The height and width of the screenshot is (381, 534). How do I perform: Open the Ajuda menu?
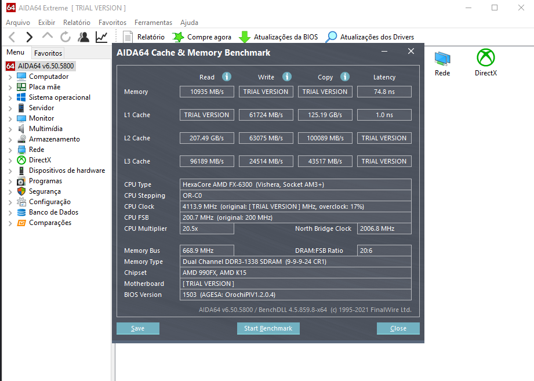click(190, 23)
